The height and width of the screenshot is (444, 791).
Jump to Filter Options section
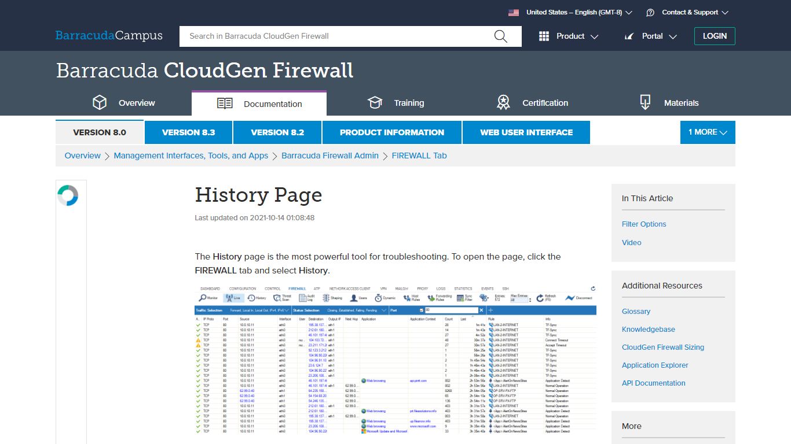click(644, 224)
